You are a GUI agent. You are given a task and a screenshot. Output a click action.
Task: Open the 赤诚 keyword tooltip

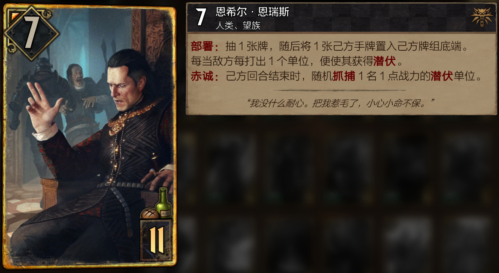pyautogui.click(x=204, y=76)
